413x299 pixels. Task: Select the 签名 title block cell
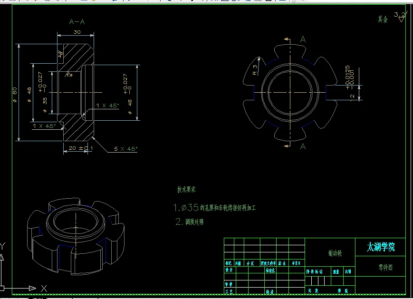click(282, 263)
